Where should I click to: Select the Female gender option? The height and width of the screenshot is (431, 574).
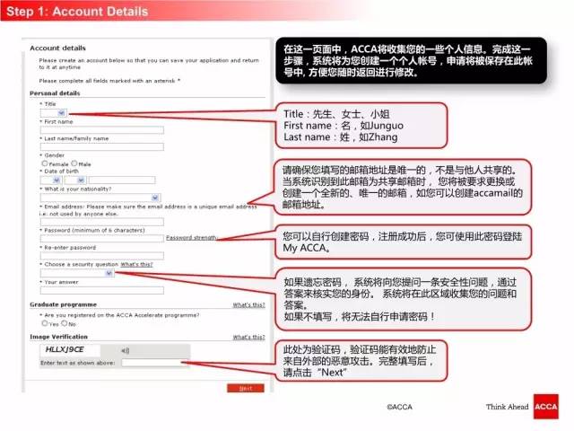(45, 163)
